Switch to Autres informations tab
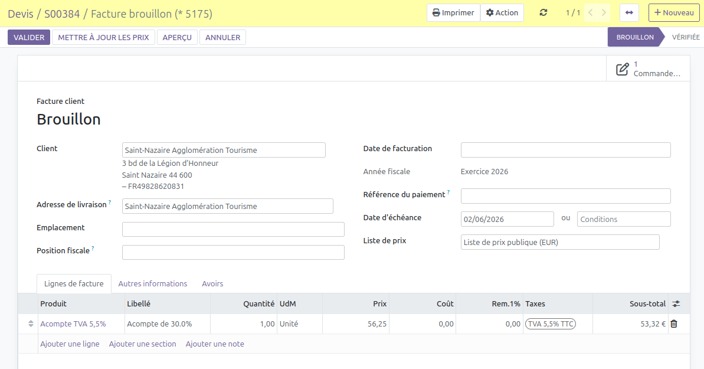 coord(153,283)
